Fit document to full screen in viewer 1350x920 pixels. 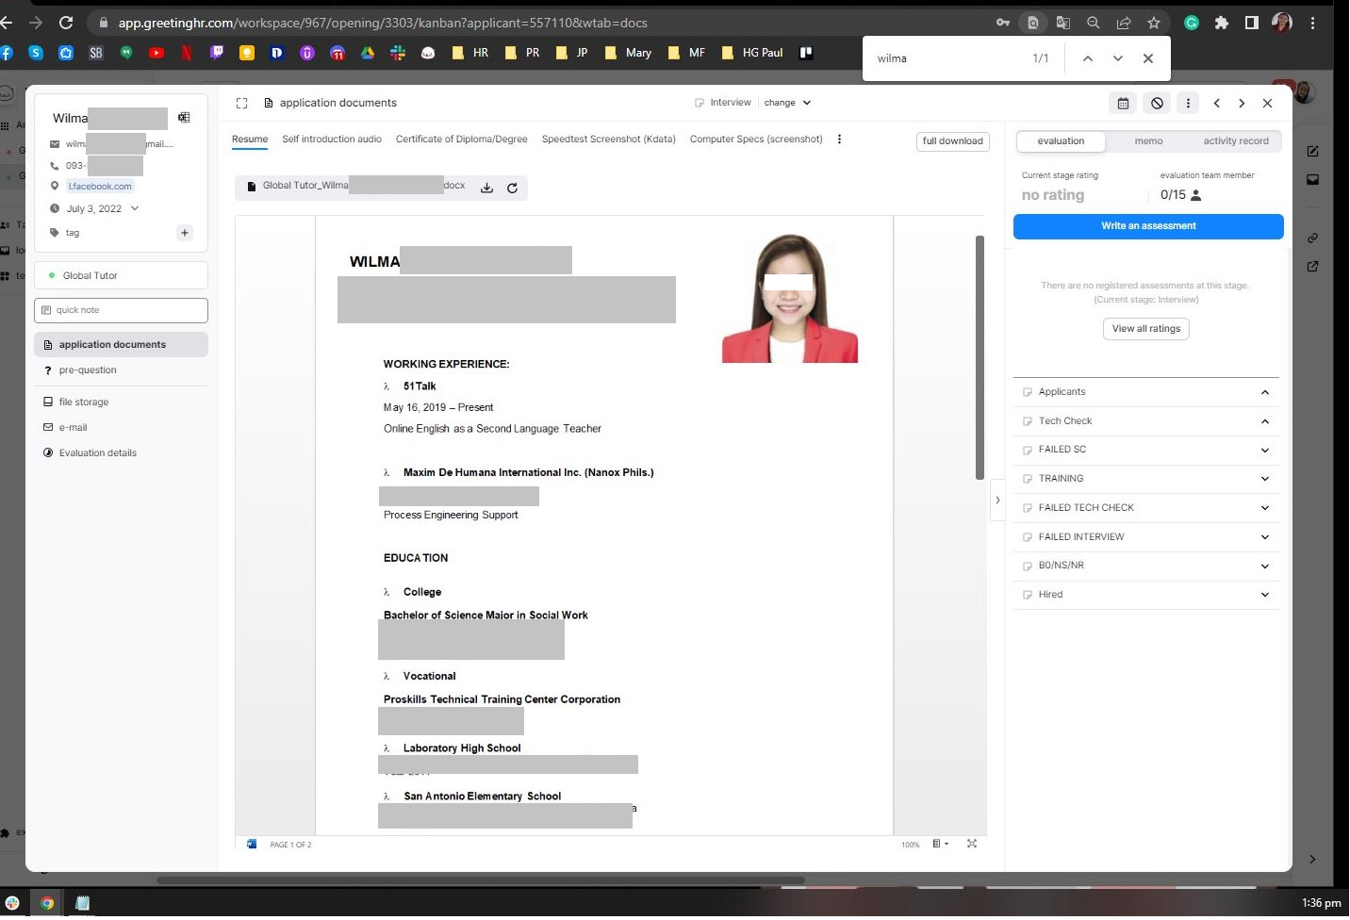[x=972, y=845]
